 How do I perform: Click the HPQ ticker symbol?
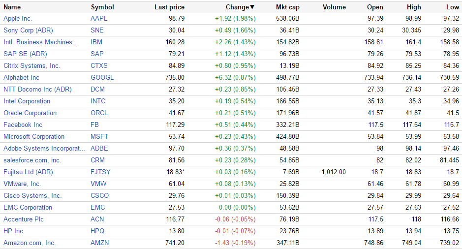point(98,231)
